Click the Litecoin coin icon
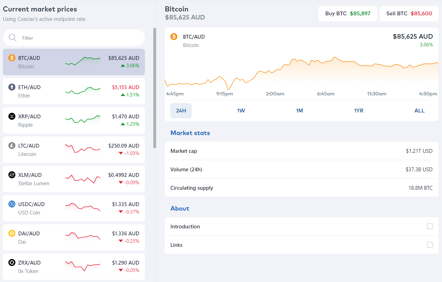 [12, 146]
